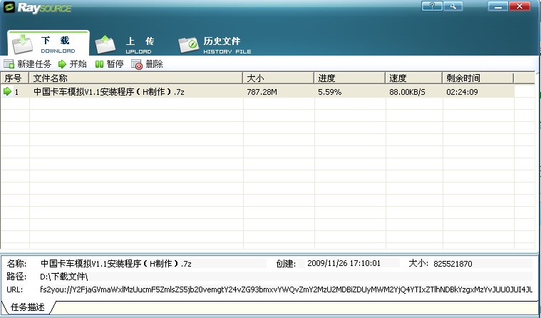Click the green 开始 start arrow icon
The image size is (541, 318).
point(62,64)
